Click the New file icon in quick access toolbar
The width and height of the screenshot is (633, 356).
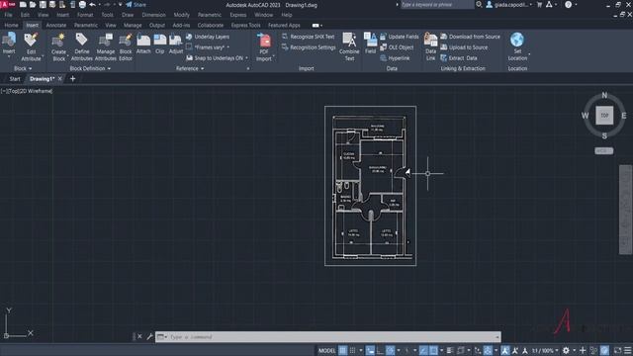tap(23, 5)
